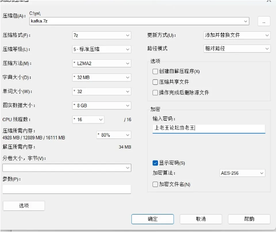
Task: Open the 80% memory limit dropdown
Action: (x=114, y=135)
